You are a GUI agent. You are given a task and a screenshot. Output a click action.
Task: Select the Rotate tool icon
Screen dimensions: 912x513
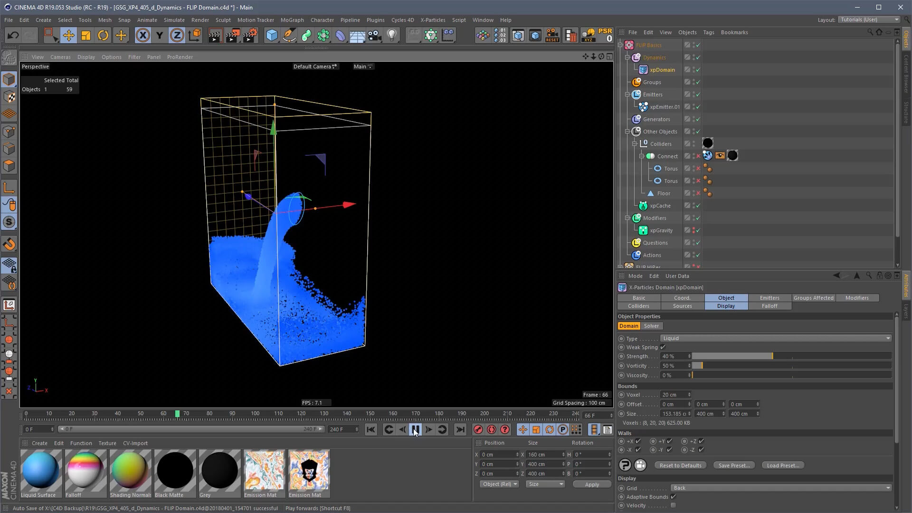point(103,36)
